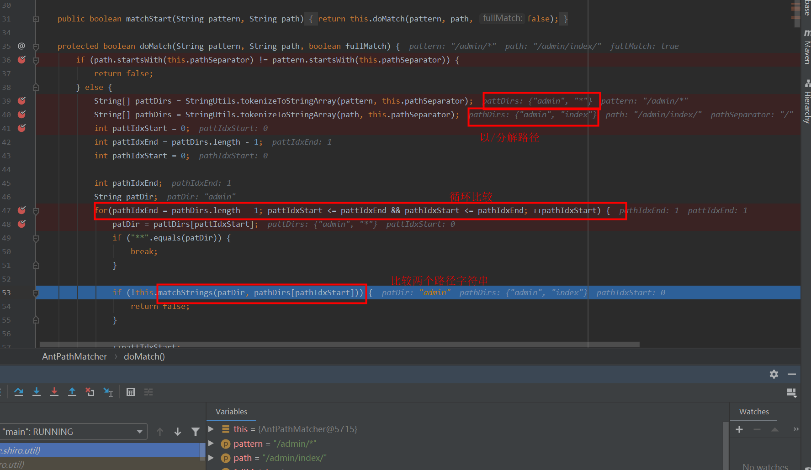Click the Variables panel vertical scrollbar
811x470 pixels.
pos(726,445)
